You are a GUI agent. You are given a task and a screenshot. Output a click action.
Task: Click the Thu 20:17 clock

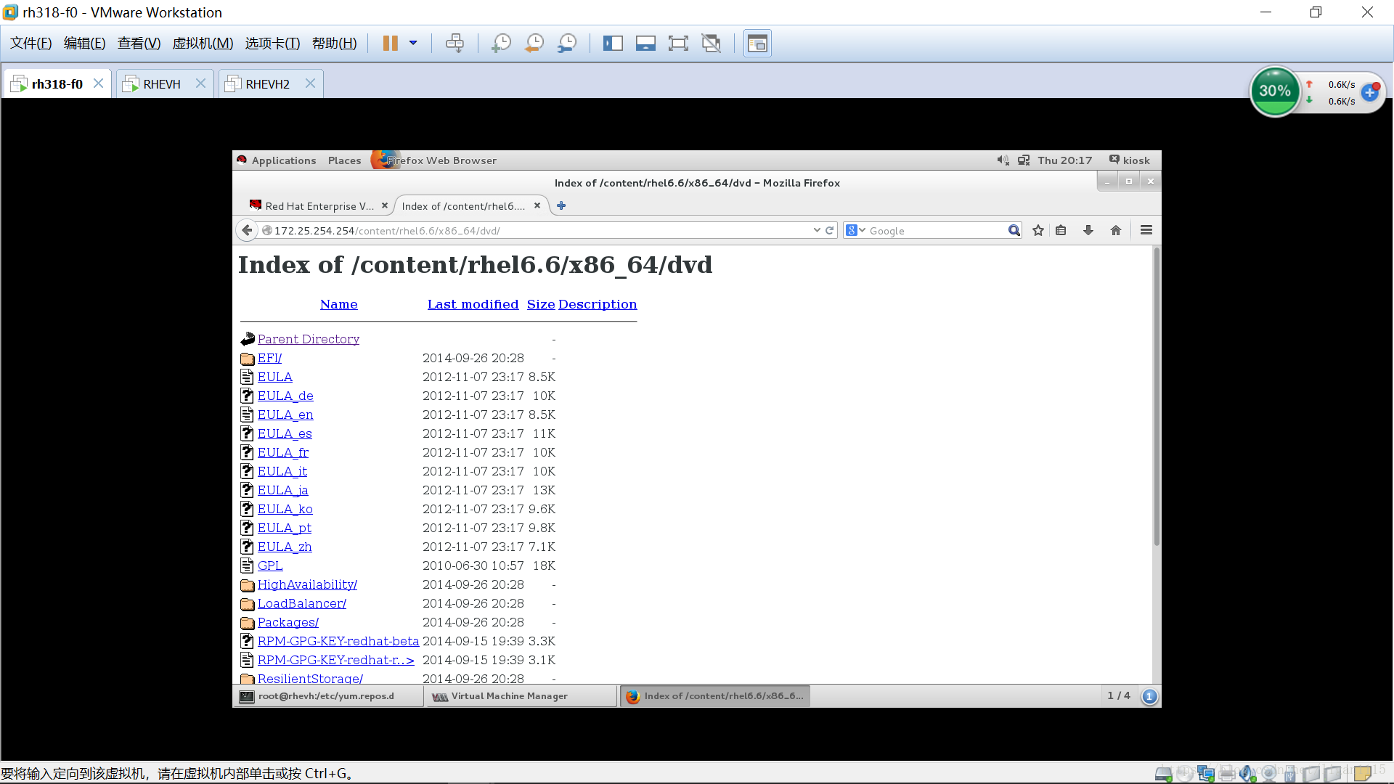pyautogui.click(x=1064, y=160)
